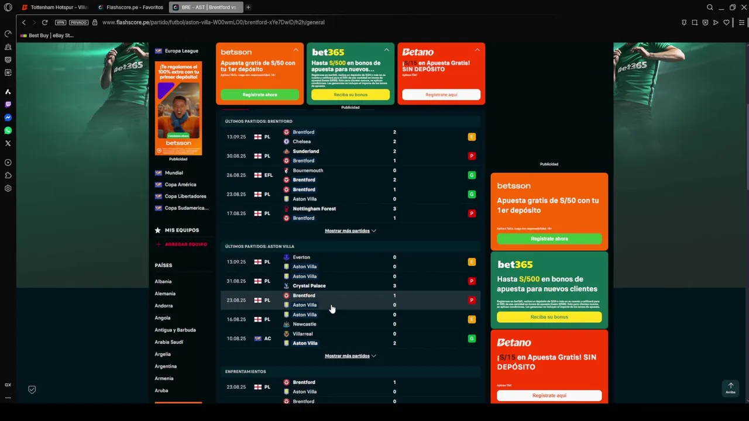The image size is (749, 421).
Task: Switch to Tottenham Hotspur tab
Action: pos(54,8)
